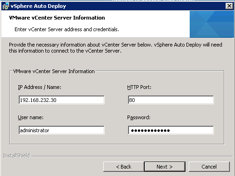Viewport: 235px width, 176px height.
Task: Go back with the < Back button
Action: point(124,167)
